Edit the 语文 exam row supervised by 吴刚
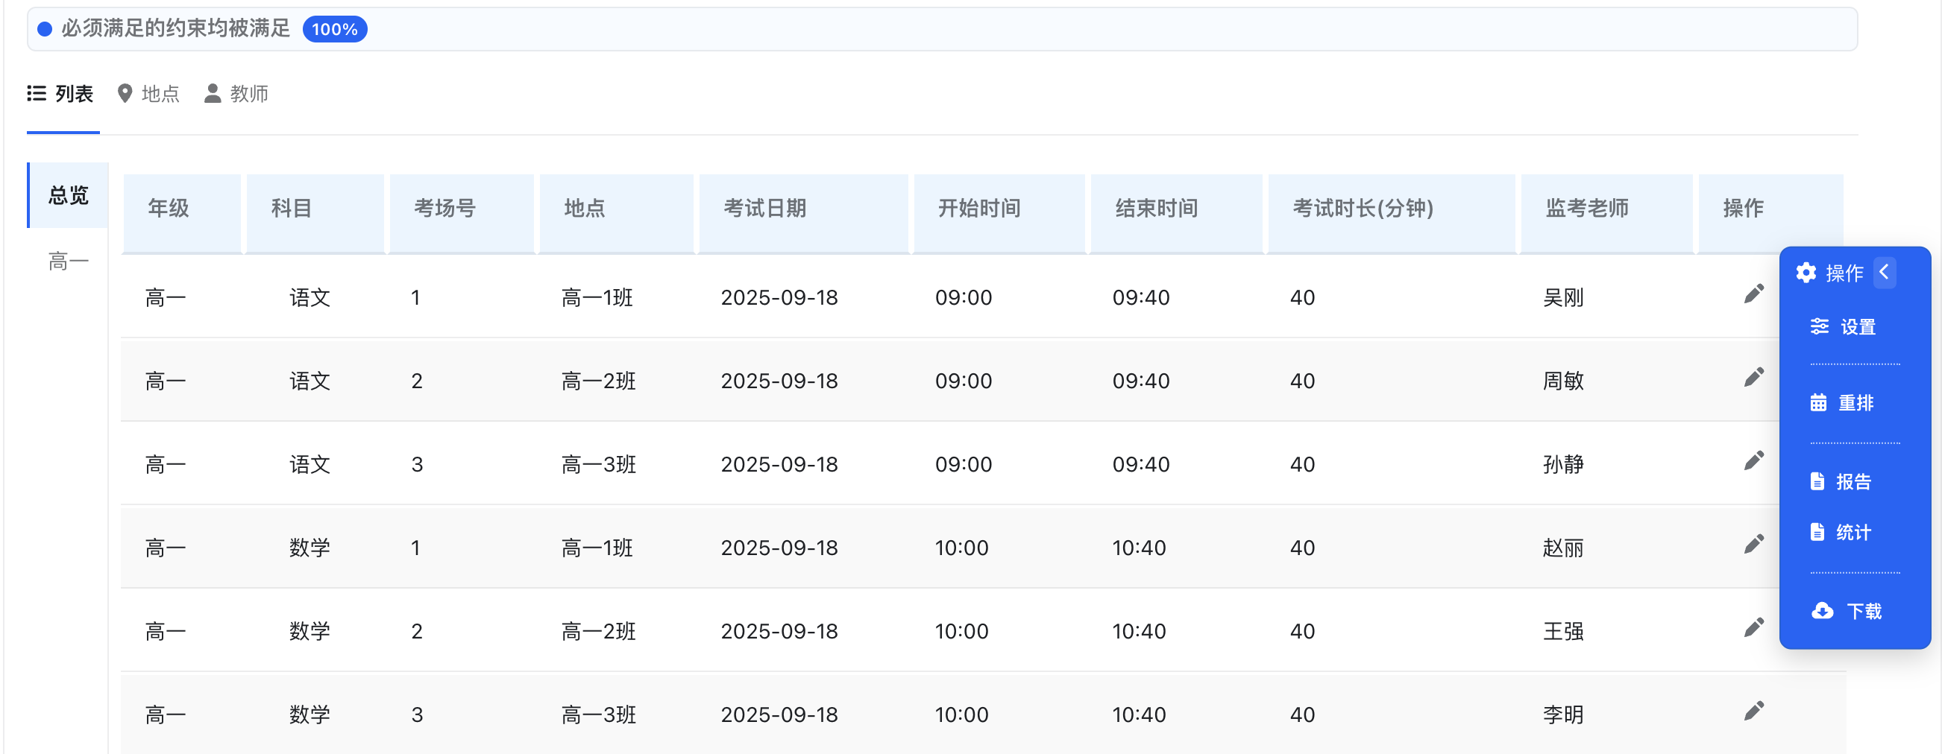This screenshot has height=754, width=1942. coord(1755,292)
